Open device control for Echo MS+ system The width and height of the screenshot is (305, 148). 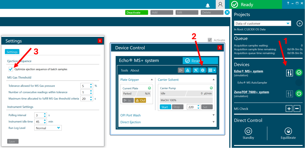(x=290, y=73)
